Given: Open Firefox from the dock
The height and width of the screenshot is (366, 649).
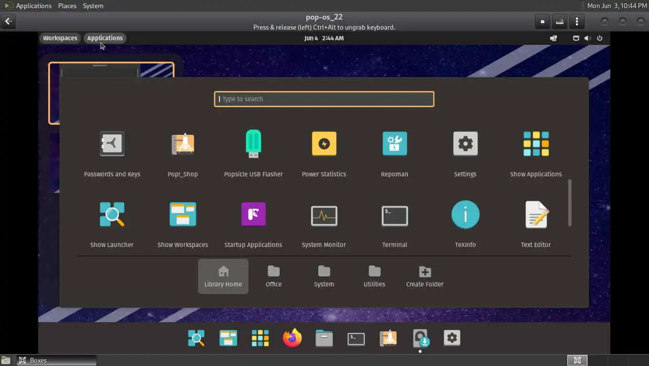Looking at the screenshot, I should [x=292, y=338].
